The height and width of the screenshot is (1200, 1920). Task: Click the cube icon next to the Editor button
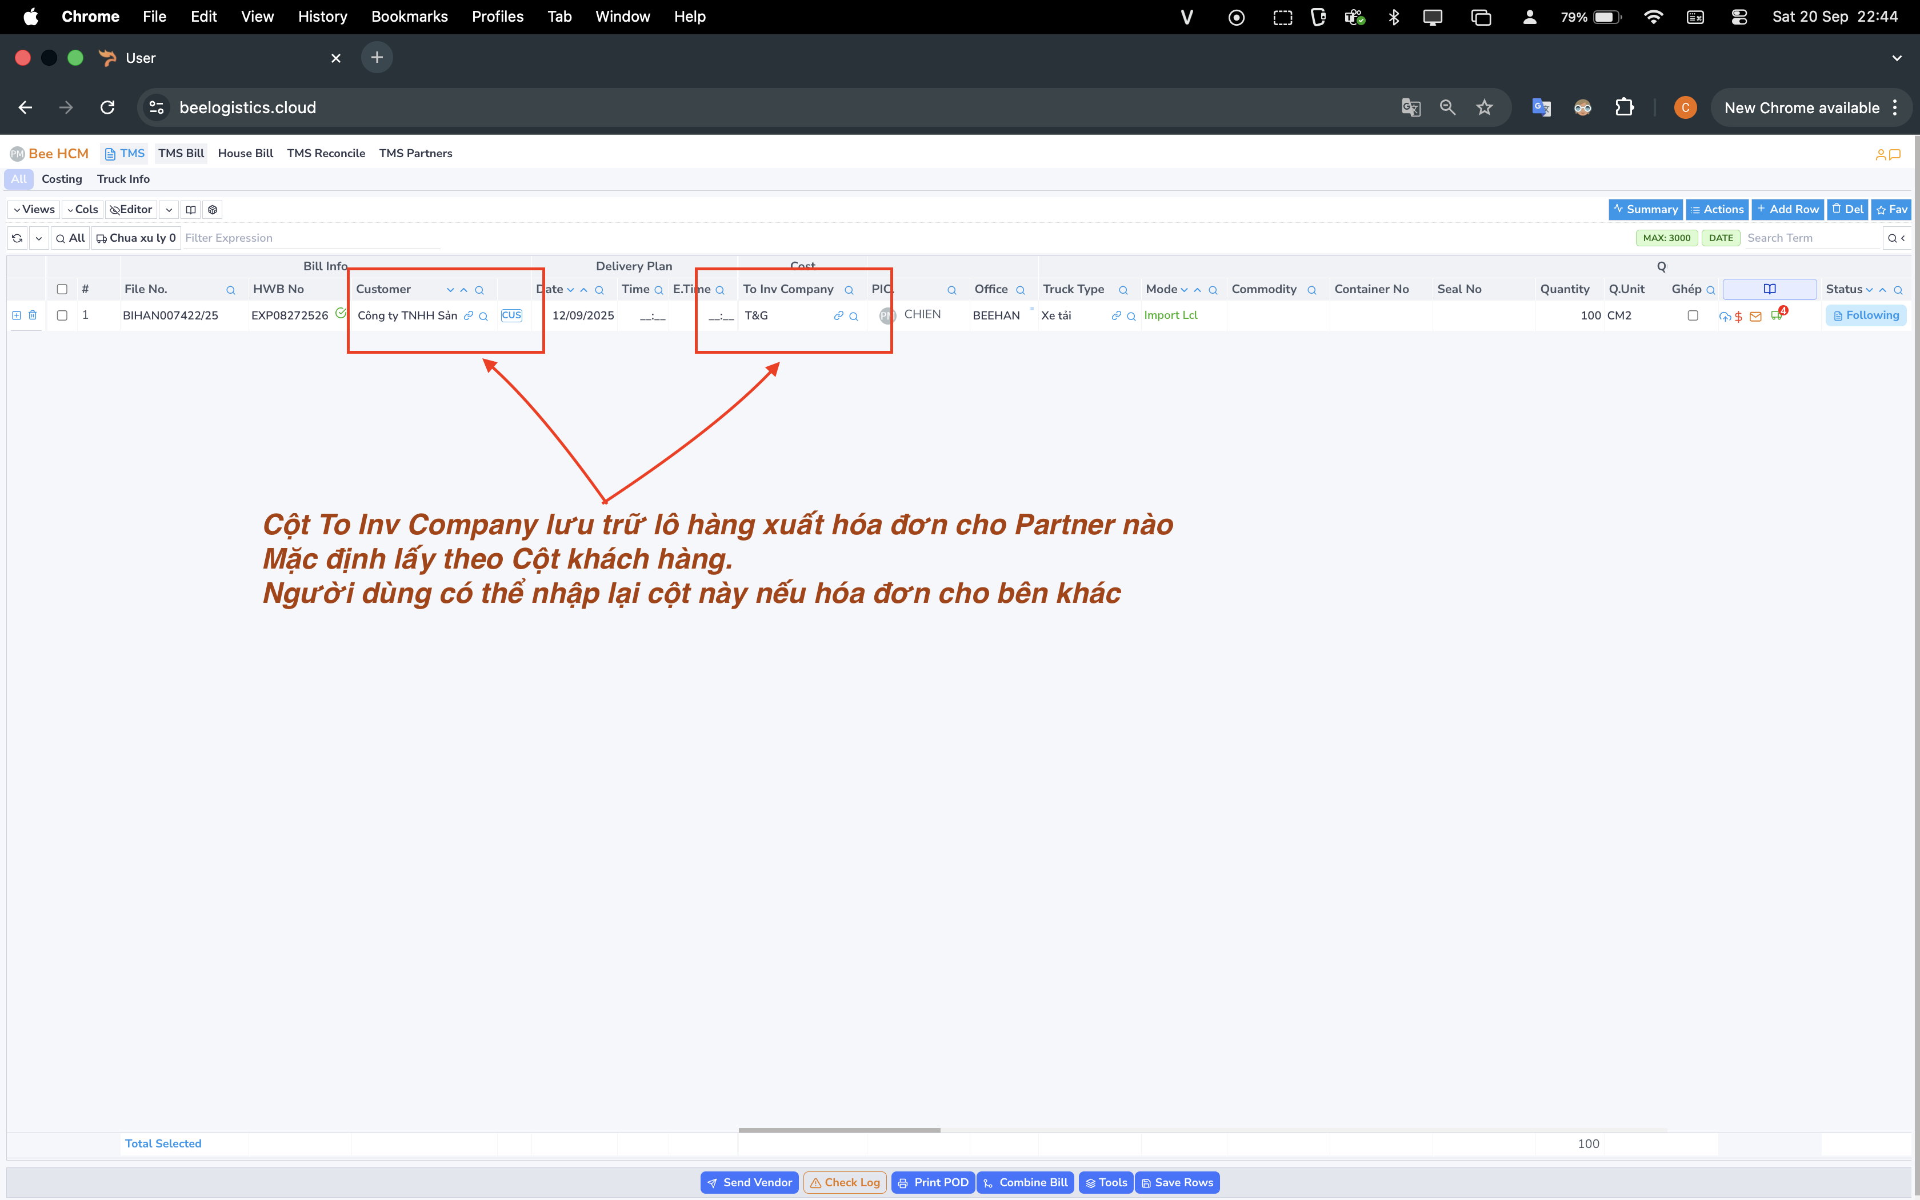point(213,210)
